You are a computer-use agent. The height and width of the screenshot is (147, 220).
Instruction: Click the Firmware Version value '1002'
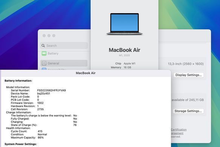coord(40,103)
